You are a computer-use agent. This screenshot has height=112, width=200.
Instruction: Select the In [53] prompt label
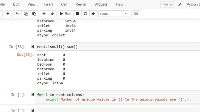tap(17, 47)
